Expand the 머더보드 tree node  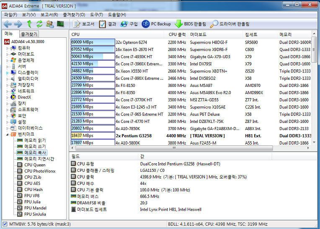tap(8, 55)
